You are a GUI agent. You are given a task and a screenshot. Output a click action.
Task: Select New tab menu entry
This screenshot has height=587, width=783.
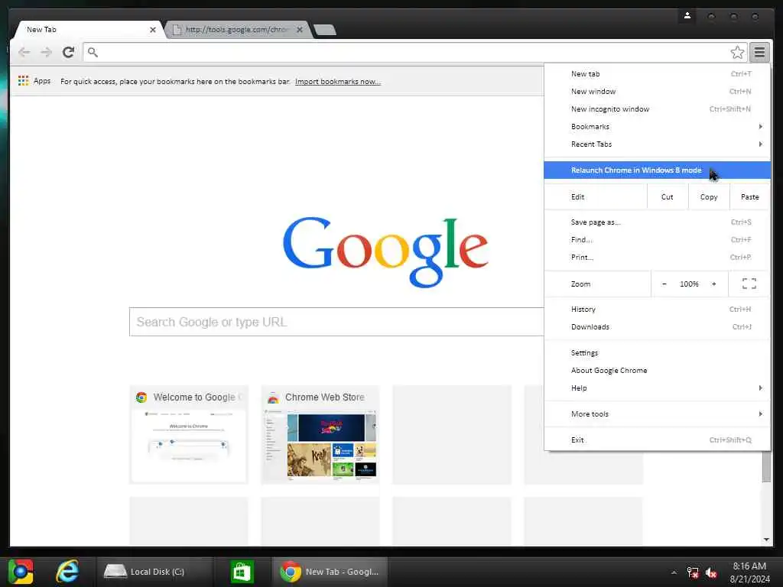[657, 74]
